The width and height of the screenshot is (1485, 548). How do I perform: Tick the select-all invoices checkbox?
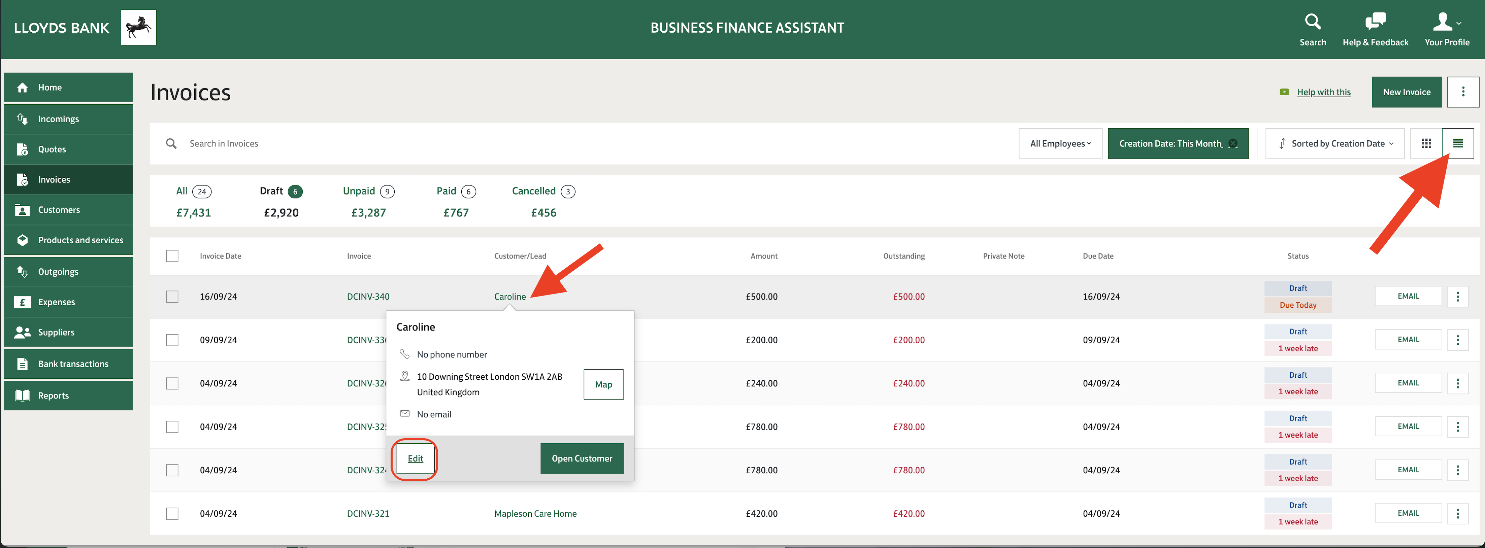pos(172,256)
